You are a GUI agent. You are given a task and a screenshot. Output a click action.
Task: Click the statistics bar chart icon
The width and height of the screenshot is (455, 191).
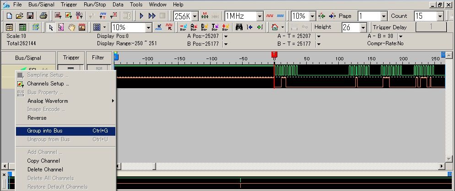click(82, 27)
